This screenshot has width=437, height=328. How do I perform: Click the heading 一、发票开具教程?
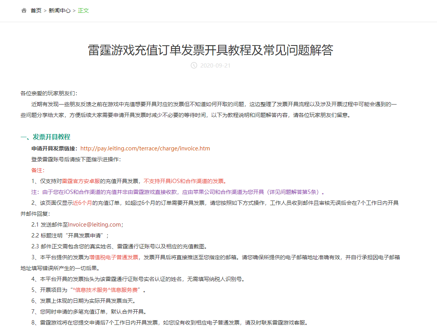(x=46, y=137)
